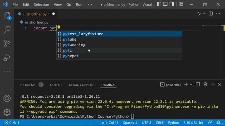Image resolution: width=225 pixels, height=126 pixels.
Task: Open the Run menu
Action: [79, 5]
